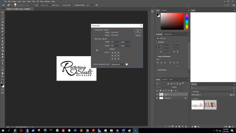Enable the Relative checkbox

[x=108, y=49]
